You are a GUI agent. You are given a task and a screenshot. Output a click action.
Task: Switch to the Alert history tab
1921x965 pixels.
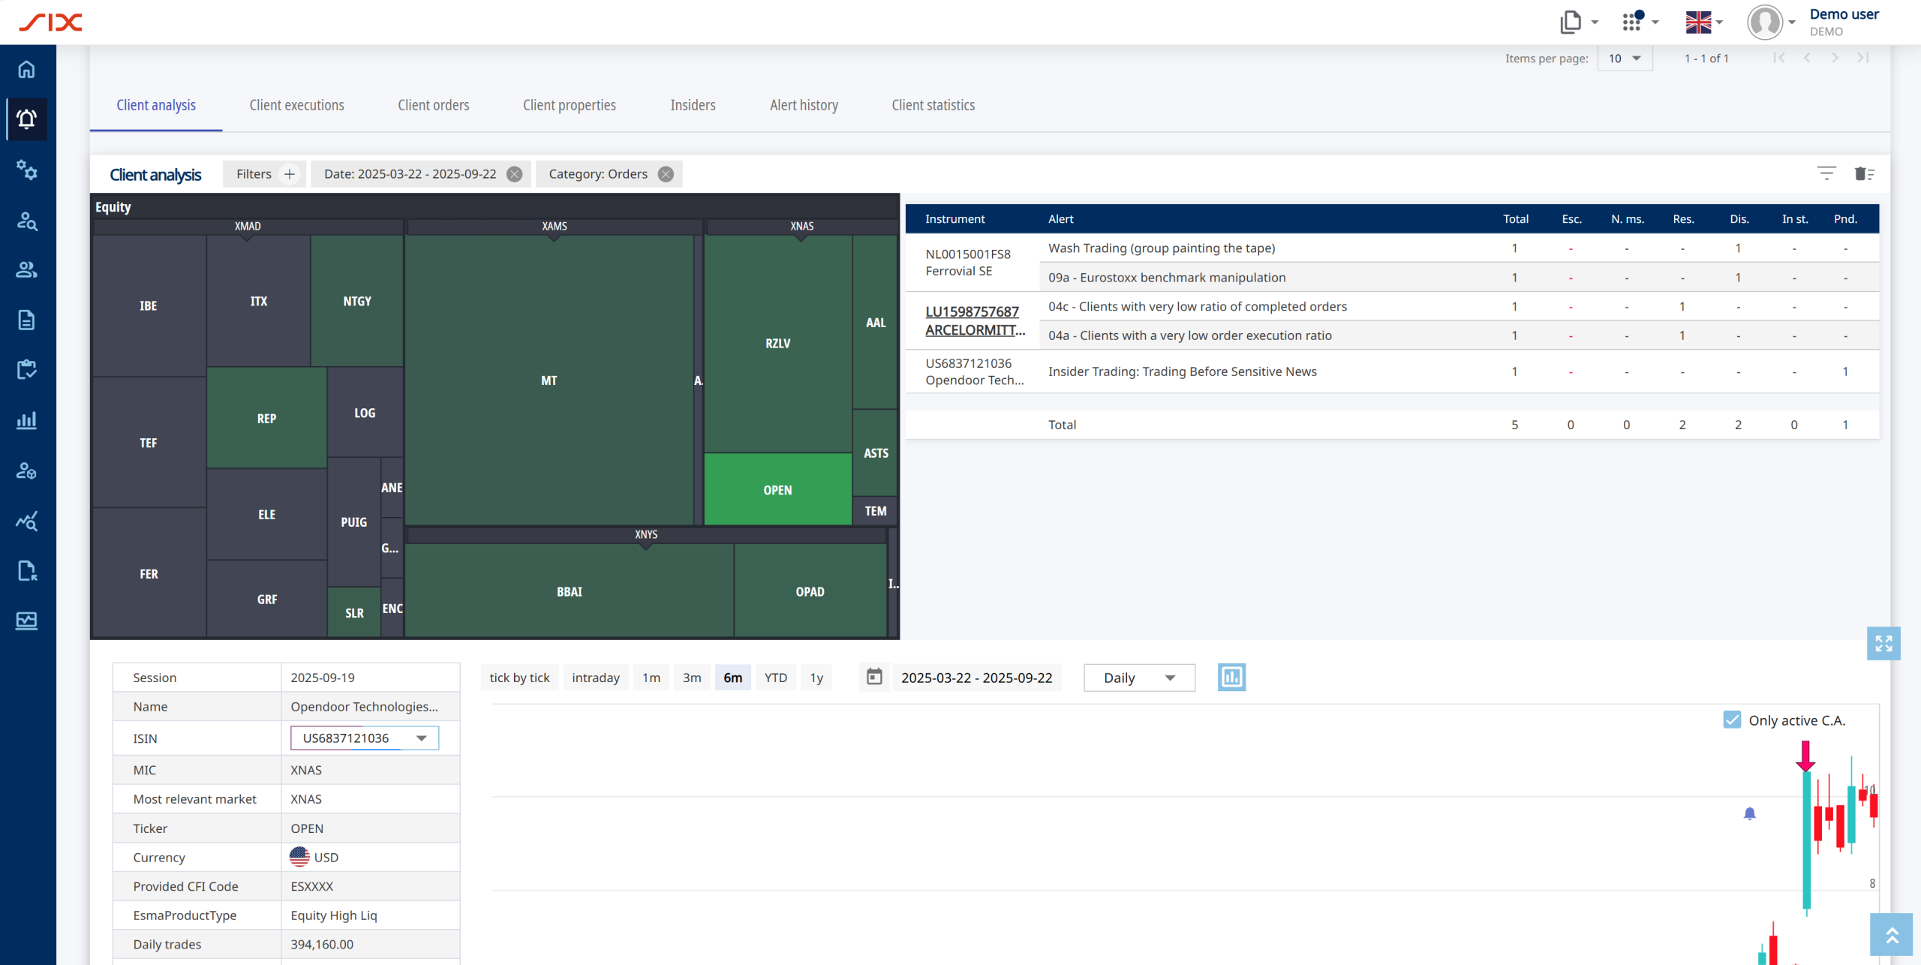pos(803,105)
